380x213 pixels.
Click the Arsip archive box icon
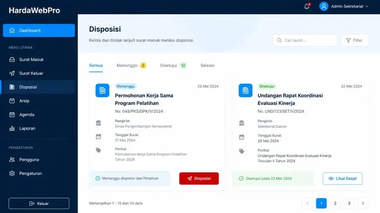tap(12, 101)
